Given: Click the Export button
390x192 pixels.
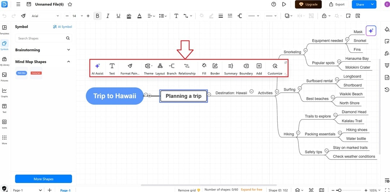Looking at the screenshot, I should pyautogui.click(x=337, y=4).
